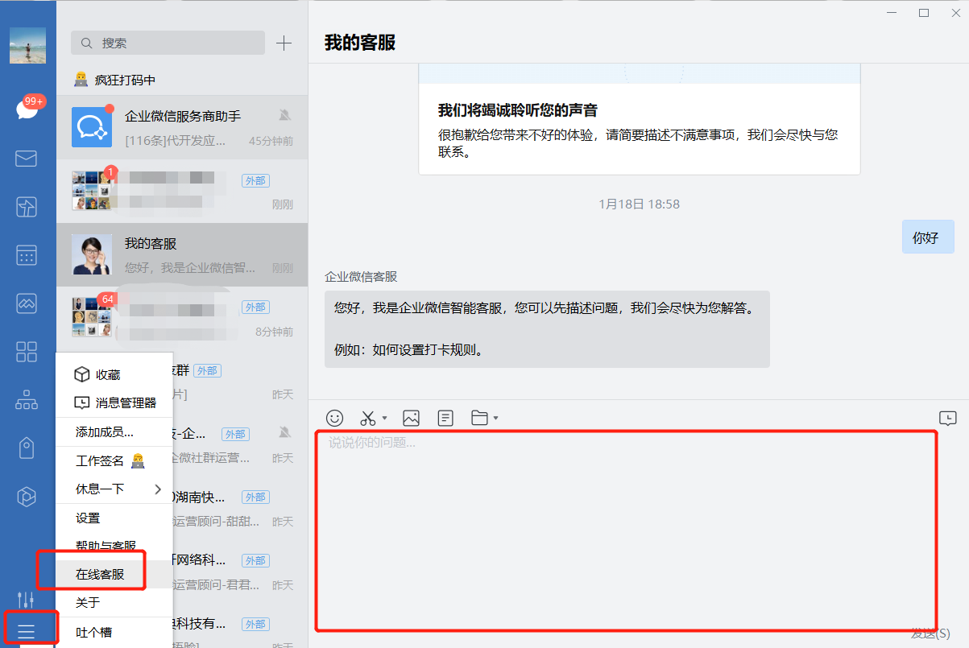
Task: Expand the 休息一下 submenu
Action: pyautogui.click(x=157, y=489)
